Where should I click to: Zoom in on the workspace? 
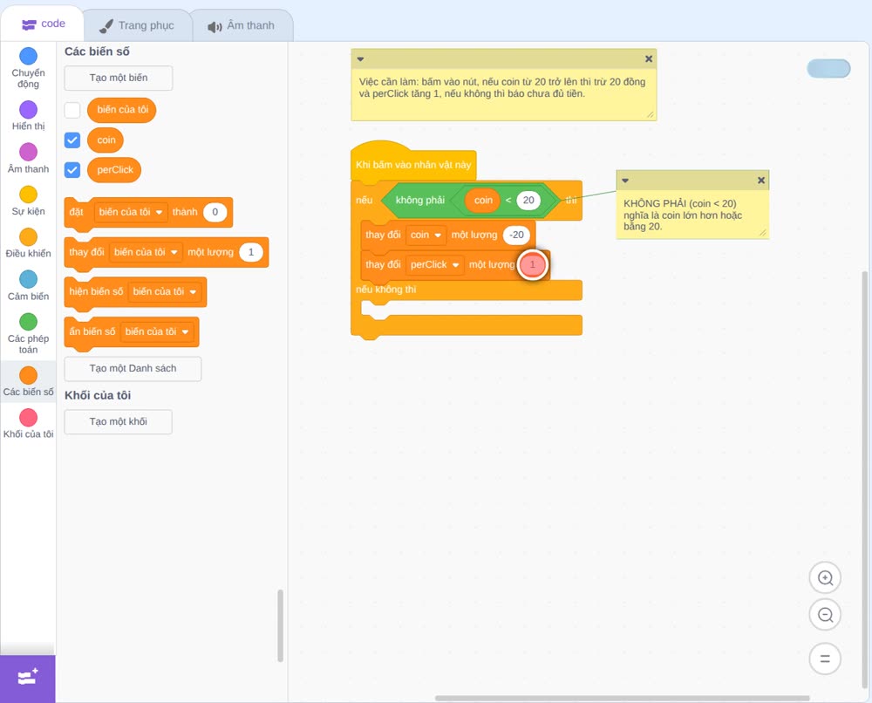pyautogui.click(x=825, y=578)
